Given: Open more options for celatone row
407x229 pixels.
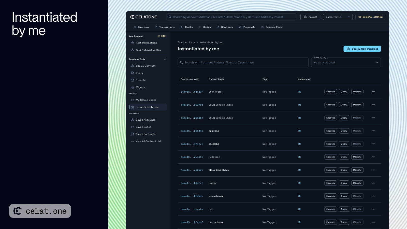Looking at the screenshot, I should [x=373, y=131].
